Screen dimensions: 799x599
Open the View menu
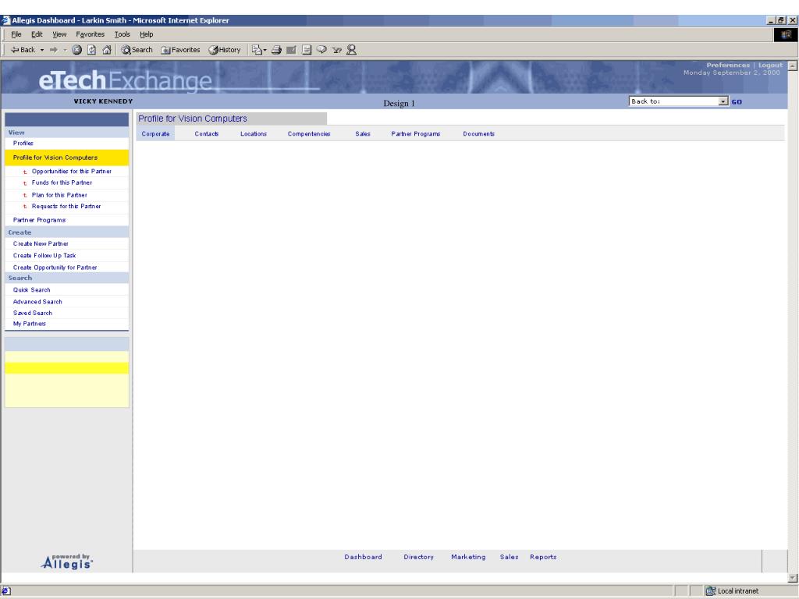[x=59, y=34]
